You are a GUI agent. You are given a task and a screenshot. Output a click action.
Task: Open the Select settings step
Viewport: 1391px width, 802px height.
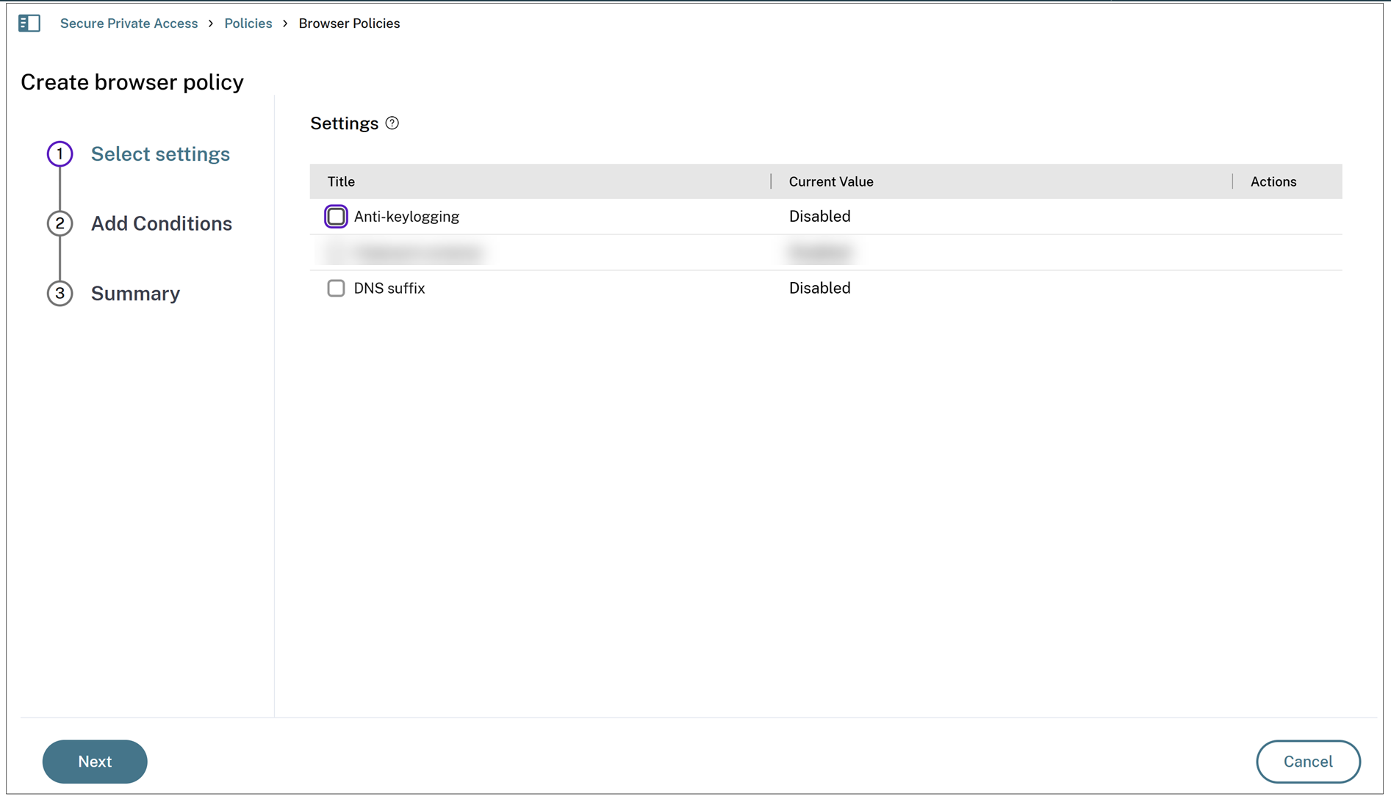click(160, 154)
